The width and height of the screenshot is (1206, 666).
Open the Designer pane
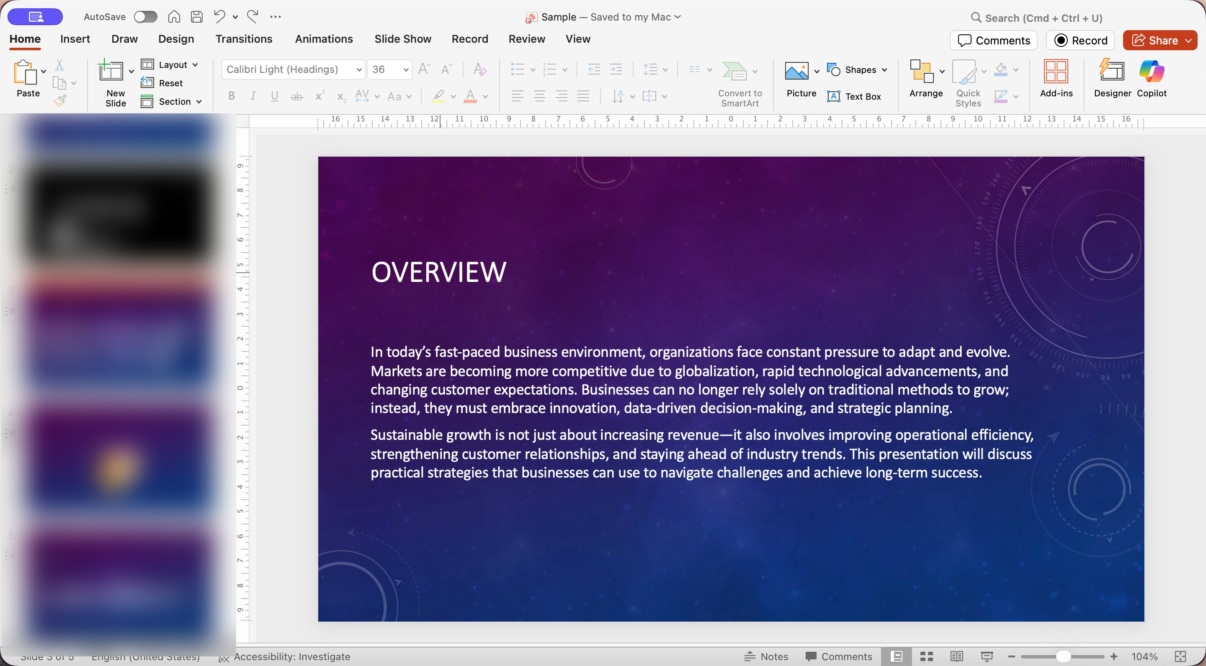click(1112, 78)
